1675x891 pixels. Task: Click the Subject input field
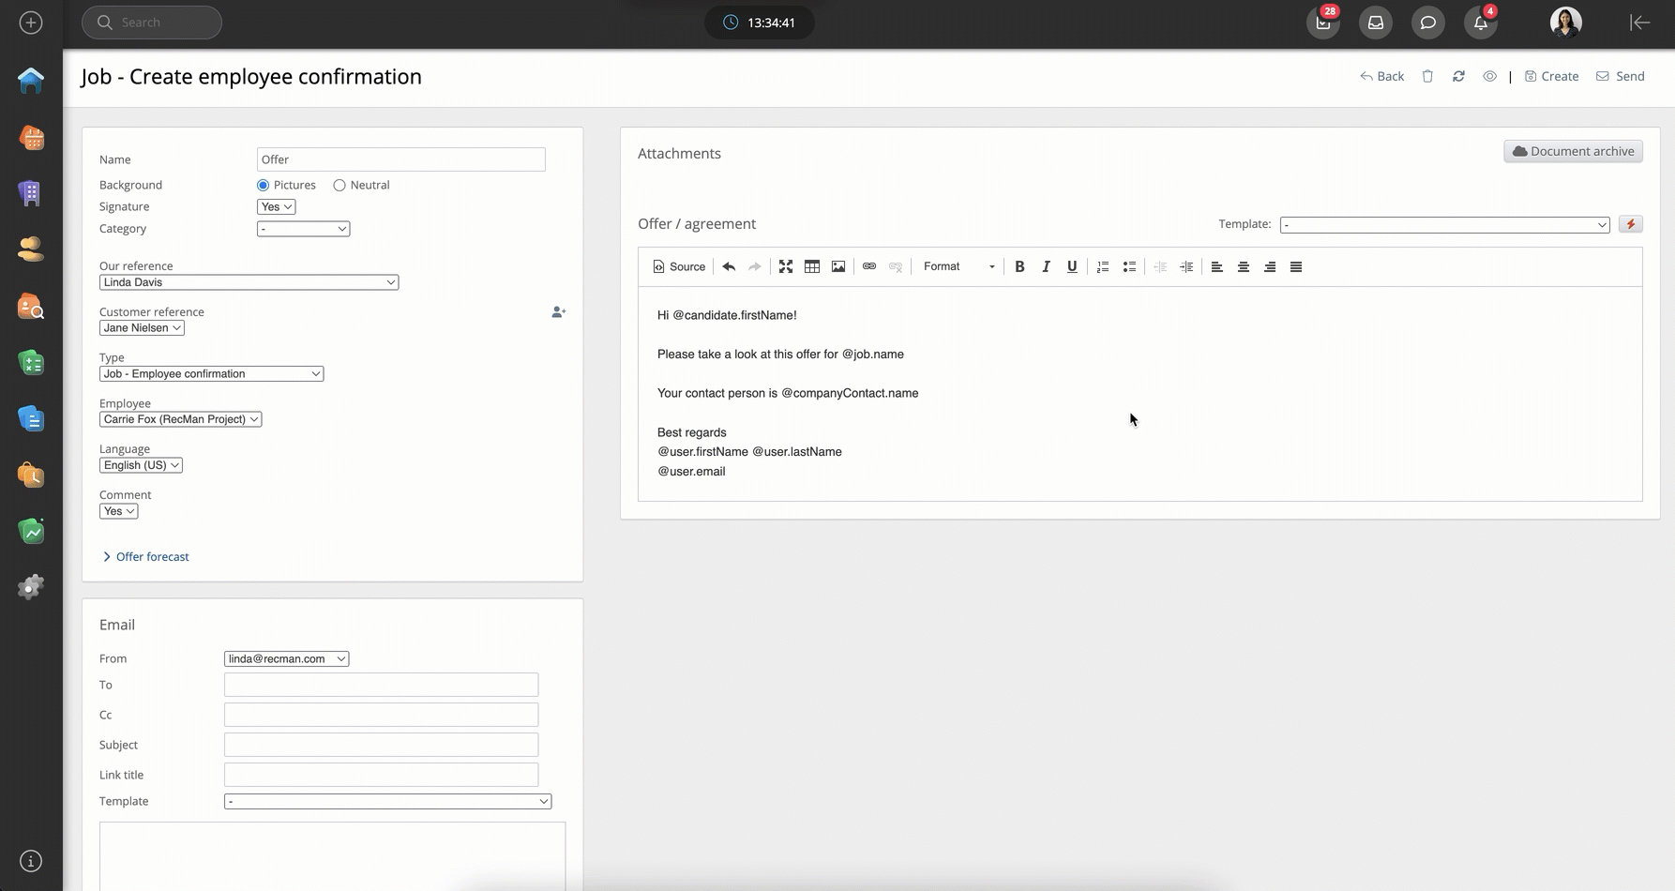point(381,745)
